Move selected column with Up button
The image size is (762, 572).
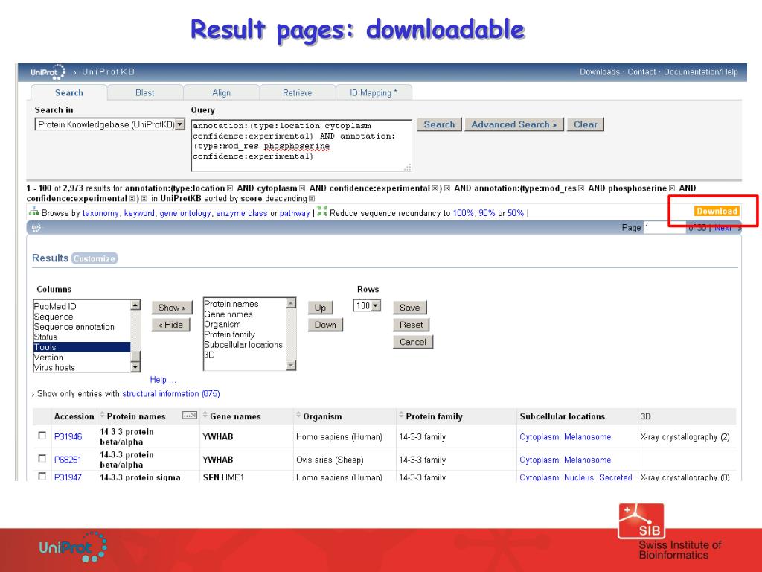[320, 308]
